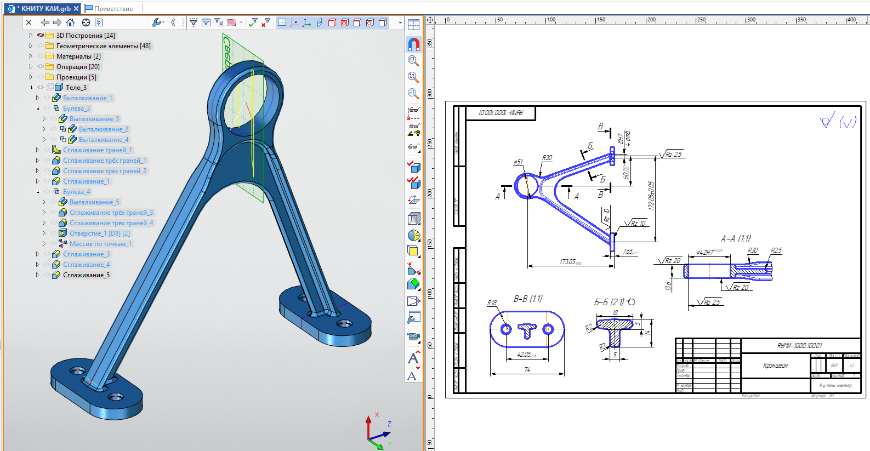The height and width of the screenshot is (451, 870).
Task: Click the locate target crosshair icon
Action: 86,22
